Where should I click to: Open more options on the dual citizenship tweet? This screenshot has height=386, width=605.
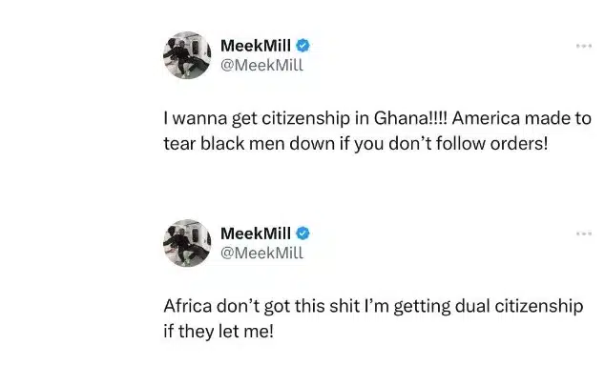pos(584,233)
